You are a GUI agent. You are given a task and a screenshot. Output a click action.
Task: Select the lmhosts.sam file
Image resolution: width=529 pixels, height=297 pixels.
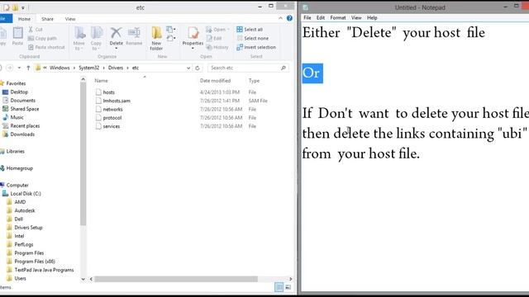pos(117,101)
